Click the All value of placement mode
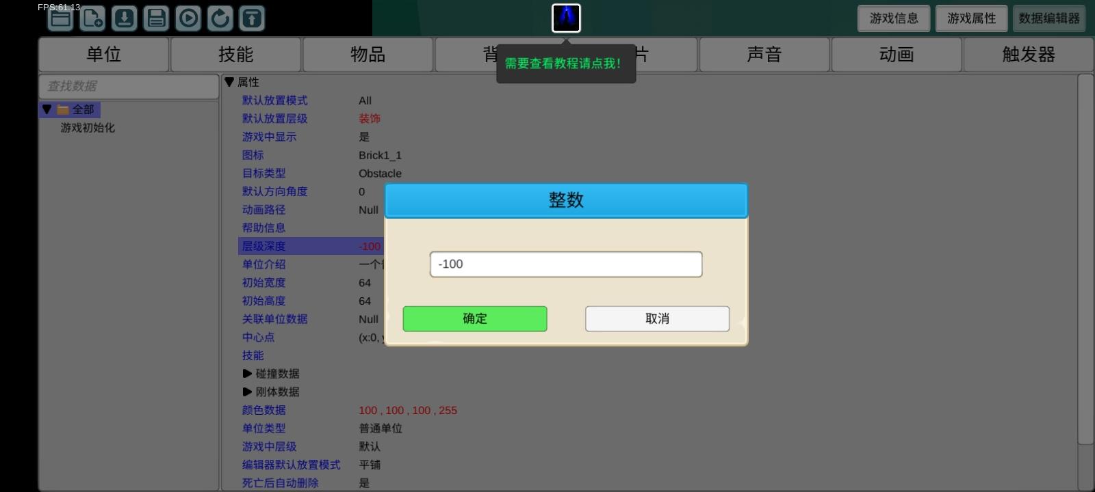The width and height of the screenshot is (1095, 492). click(x=365, y=100)
